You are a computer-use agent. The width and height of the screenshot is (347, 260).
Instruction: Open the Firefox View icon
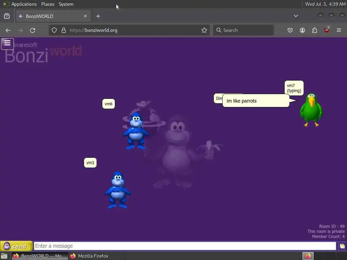point(7,16)
